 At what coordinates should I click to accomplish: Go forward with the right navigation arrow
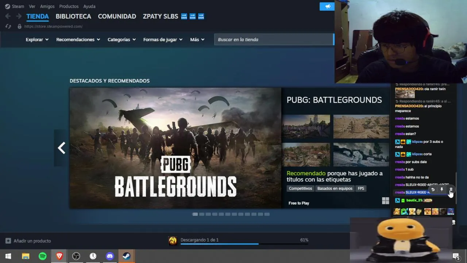[19, 16]
